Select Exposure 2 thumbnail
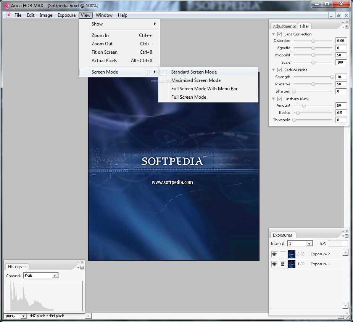 [x=292, y=254]
